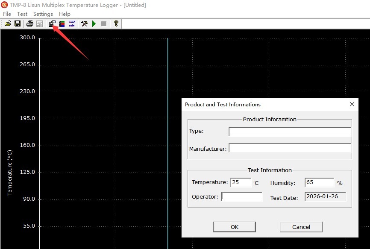Viewport: 370px width, 249px height.
Task: Open the Test menu
Action: [22, 14]
